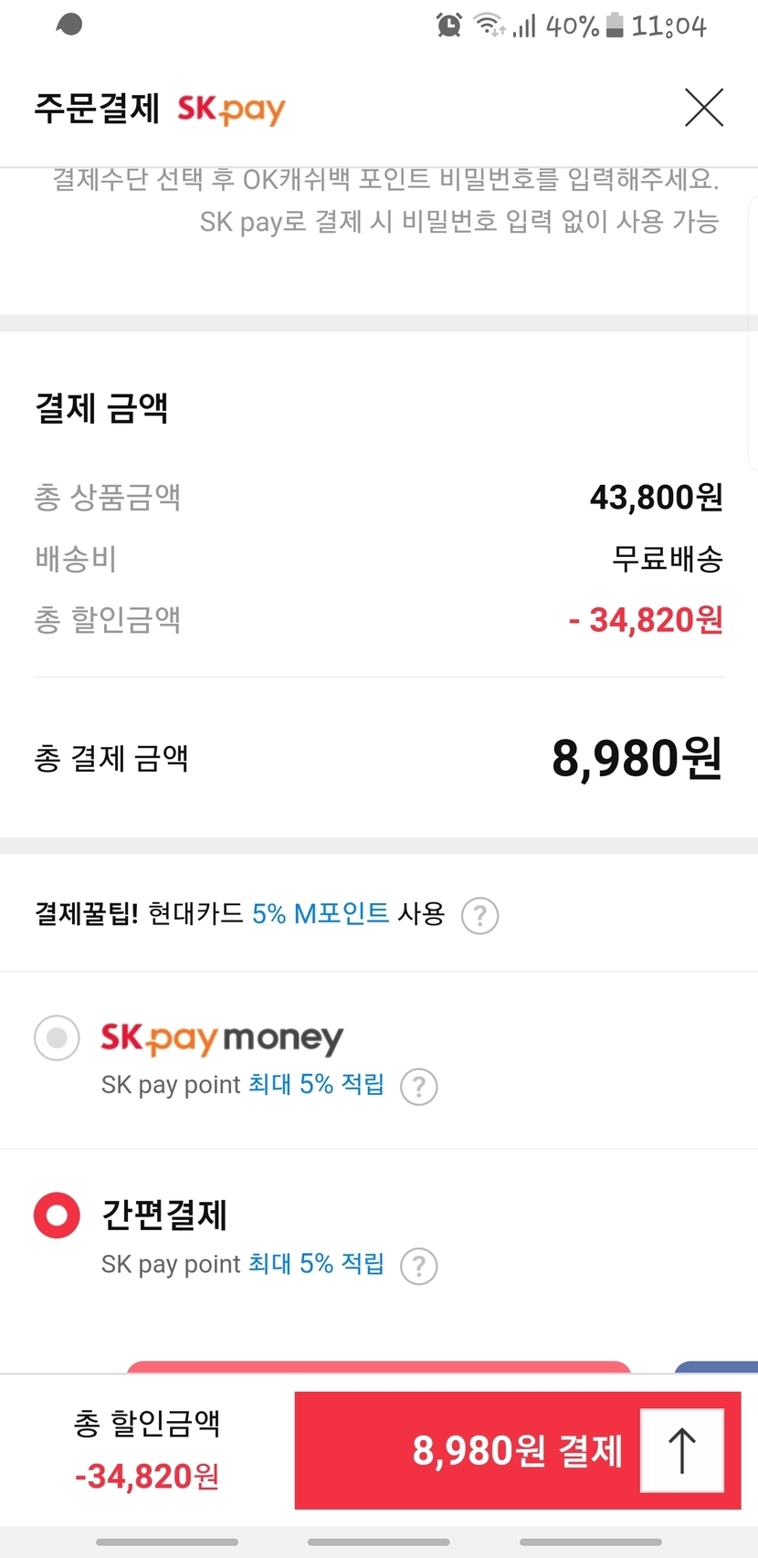Open help icon beside 현대카드 M포인트 tip
This screenshot has width=758, height=1558.
479,915
